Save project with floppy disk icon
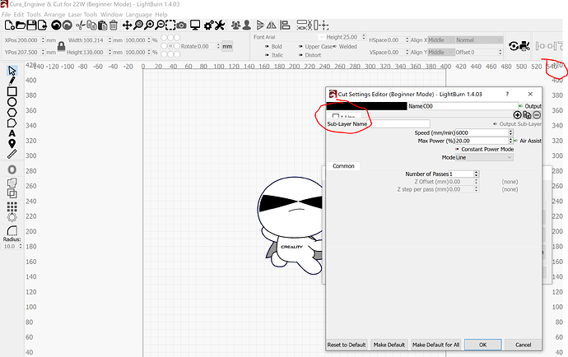568x357 pixels. [x=31, y=25]
